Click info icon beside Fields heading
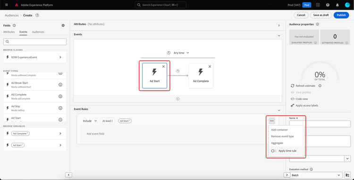The width and height of the screenshot is (354, 180). click(x=14, y=26)
